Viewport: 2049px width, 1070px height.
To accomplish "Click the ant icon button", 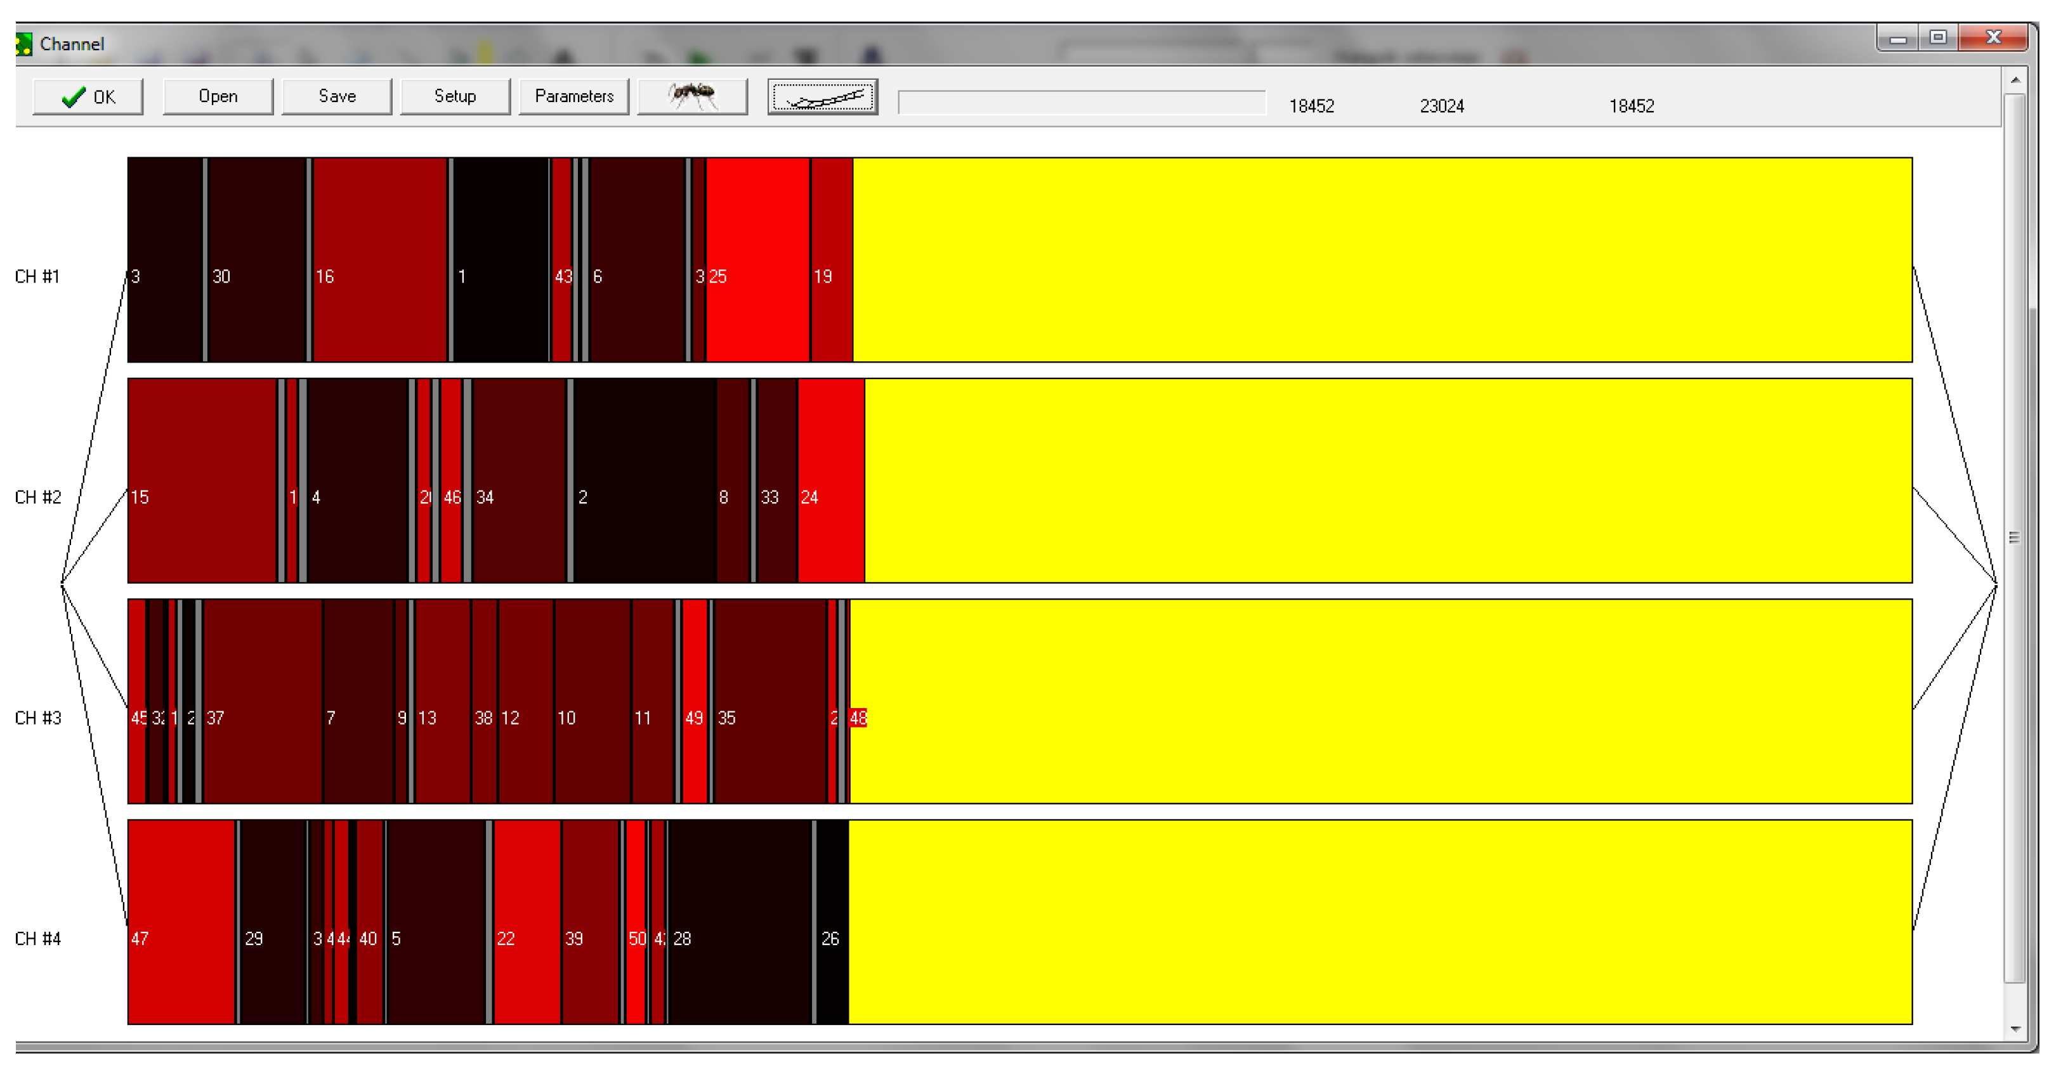I will 692,96.
